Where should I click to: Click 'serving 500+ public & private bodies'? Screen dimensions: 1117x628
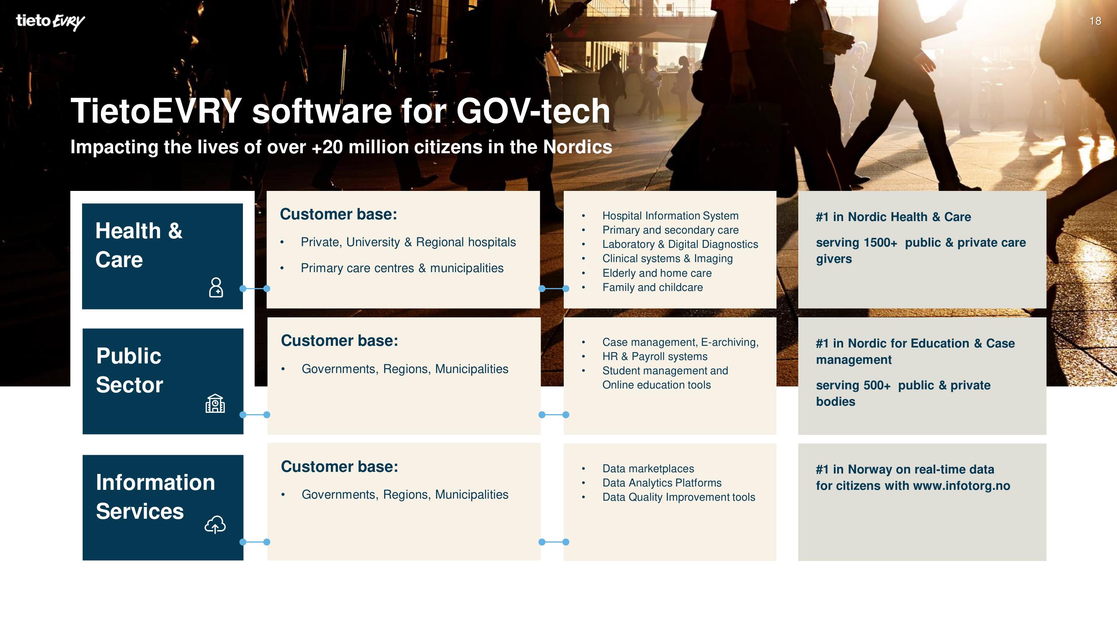(903, 394)
